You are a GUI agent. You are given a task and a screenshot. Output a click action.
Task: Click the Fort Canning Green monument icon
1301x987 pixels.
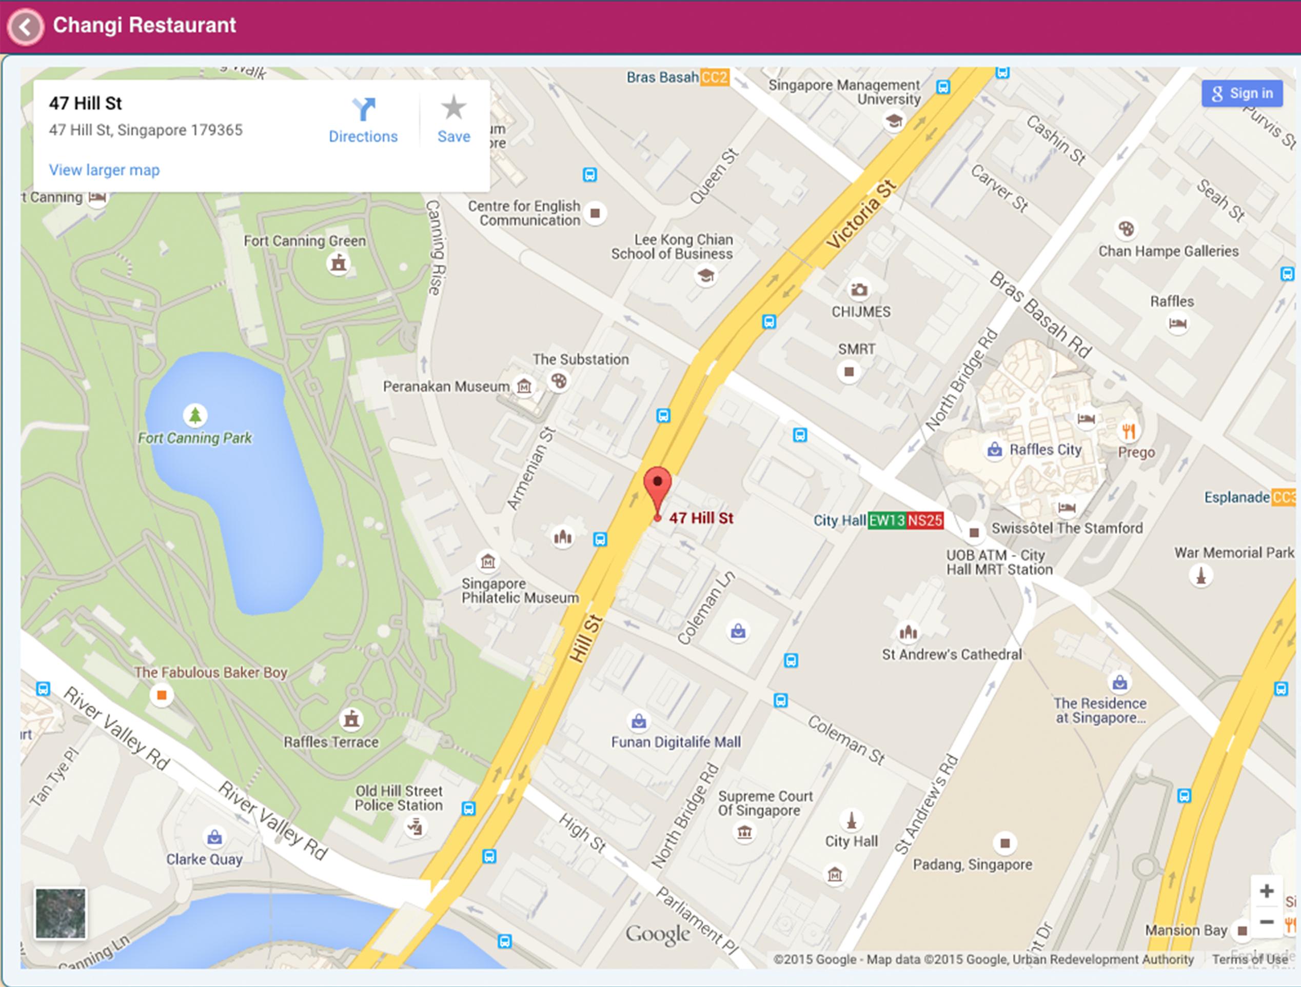tap(338, 264)
